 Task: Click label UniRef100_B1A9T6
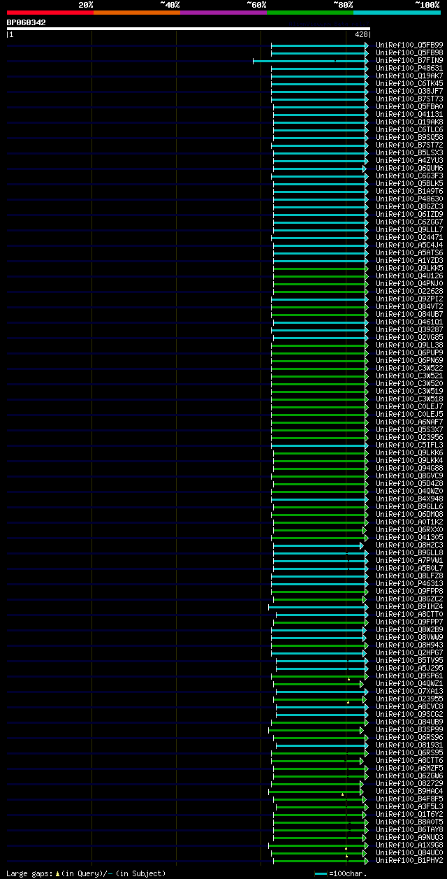point(409,192)
